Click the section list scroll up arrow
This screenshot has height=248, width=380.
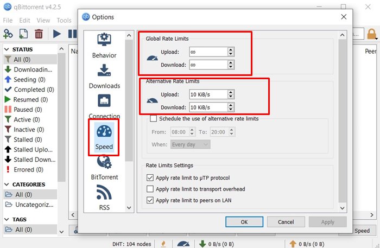129,36
